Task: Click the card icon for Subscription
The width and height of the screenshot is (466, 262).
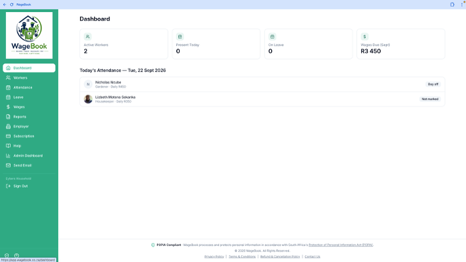Action: coord(8,136)
